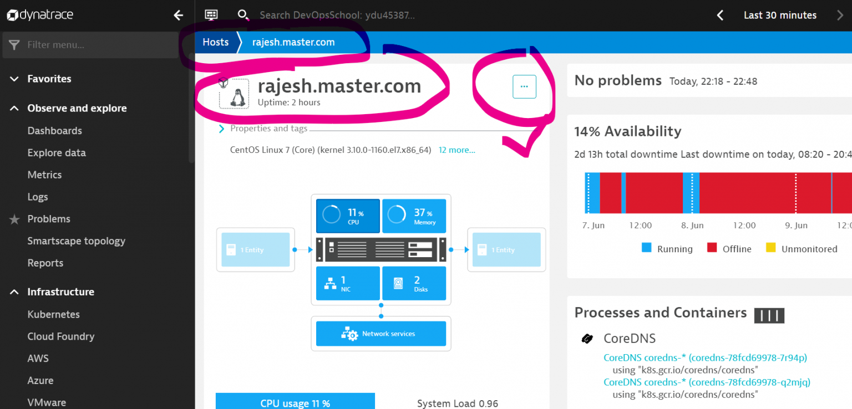Open the Network services tile

pos(381,334)
